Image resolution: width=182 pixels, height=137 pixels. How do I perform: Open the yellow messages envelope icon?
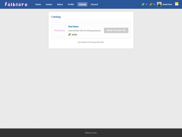pyautogui.click(x=177, y=4)
